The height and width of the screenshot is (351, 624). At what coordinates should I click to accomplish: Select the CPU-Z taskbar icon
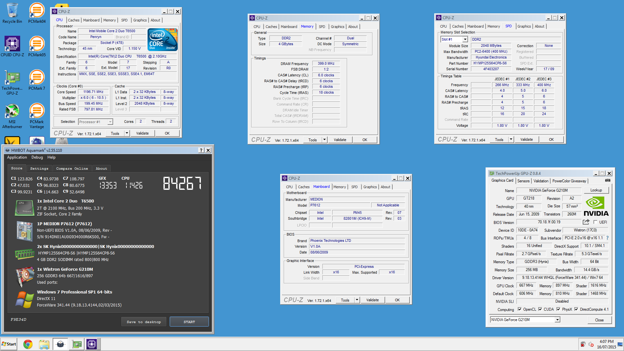[x=92, y=344]
